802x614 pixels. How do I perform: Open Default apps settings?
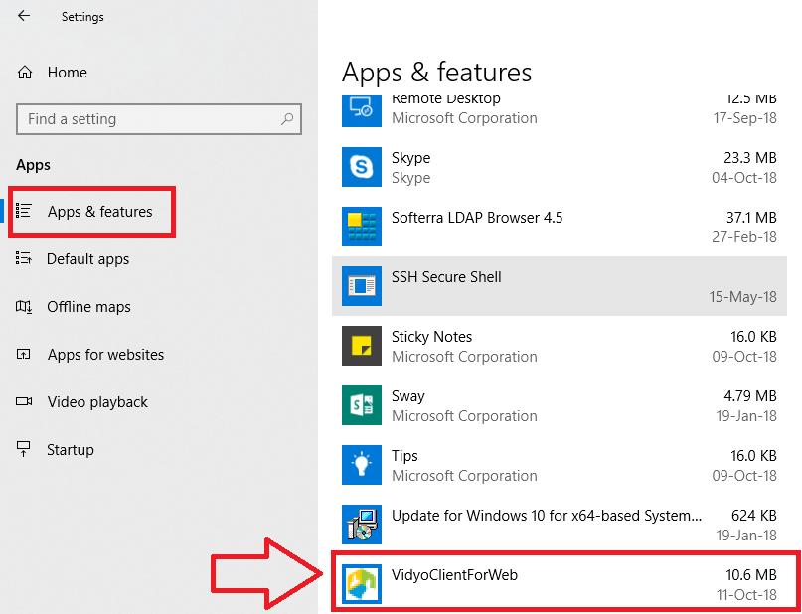pos(88,259)
